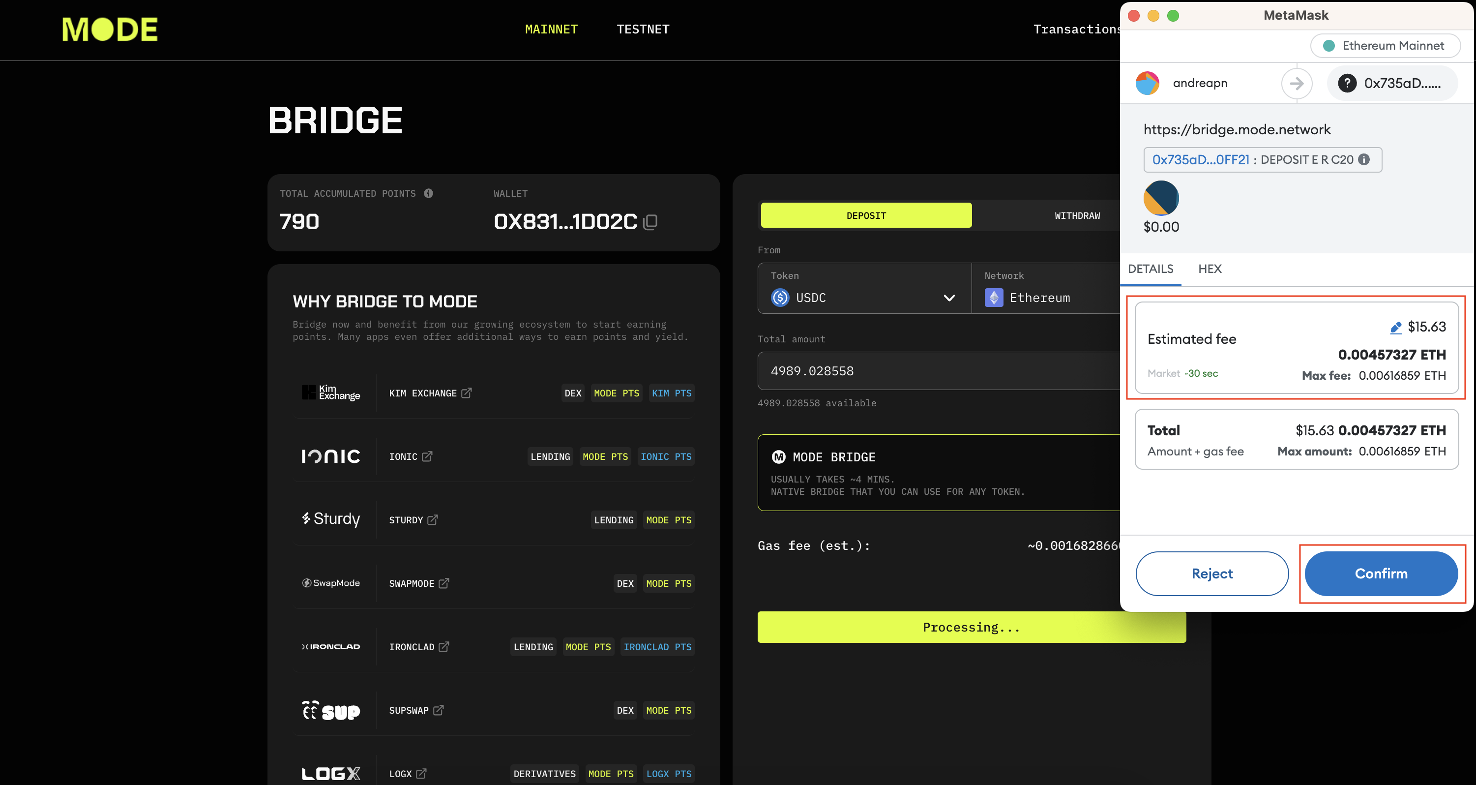Click the Total amount input field
Screen dimensions: 1476x785
coord(939,371)
